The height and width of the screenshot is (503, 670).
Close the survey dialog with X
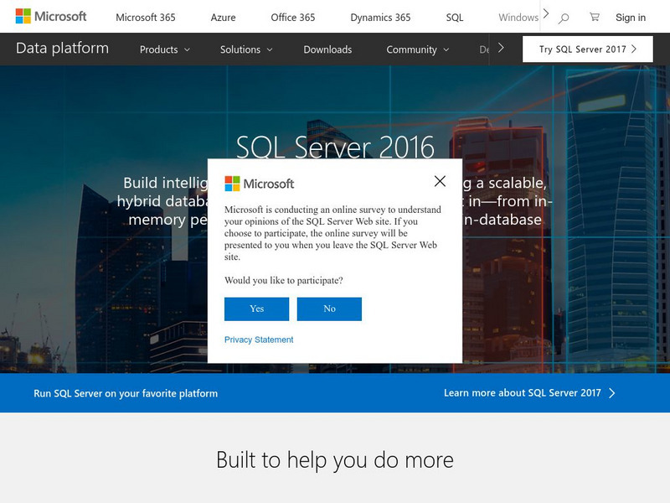pos(440,181)
